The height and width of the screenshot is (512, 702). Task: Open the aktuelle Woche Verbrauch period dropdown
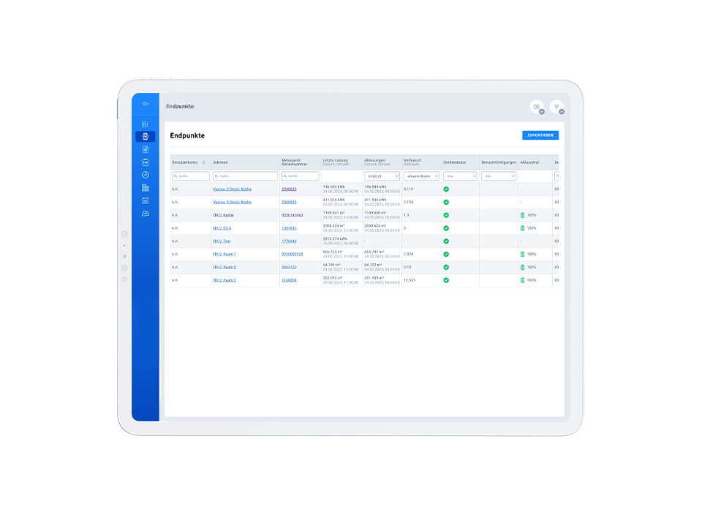pos(422,176)
